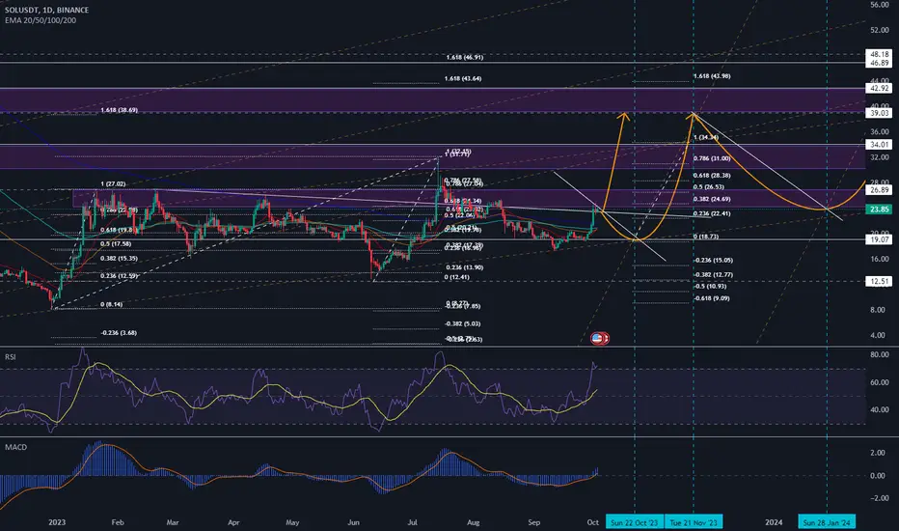Select the SOLUSDT, 1D, BINANCE symbol title
This screenshot has height=531, width=899.
tap(46, 10)
